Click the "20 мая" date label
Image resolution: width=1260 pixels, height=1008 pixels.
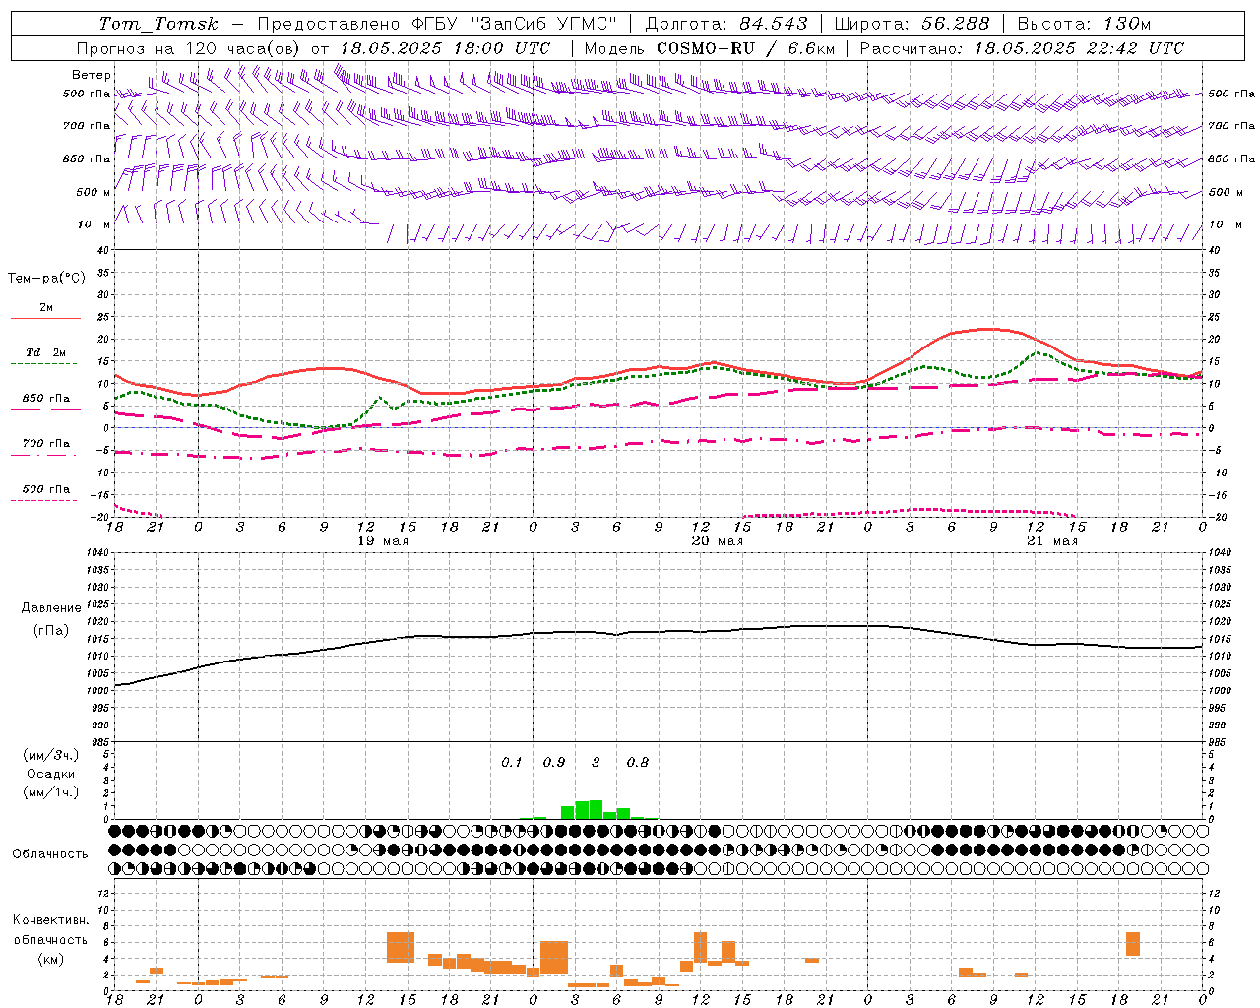click(x=717, y=540)
